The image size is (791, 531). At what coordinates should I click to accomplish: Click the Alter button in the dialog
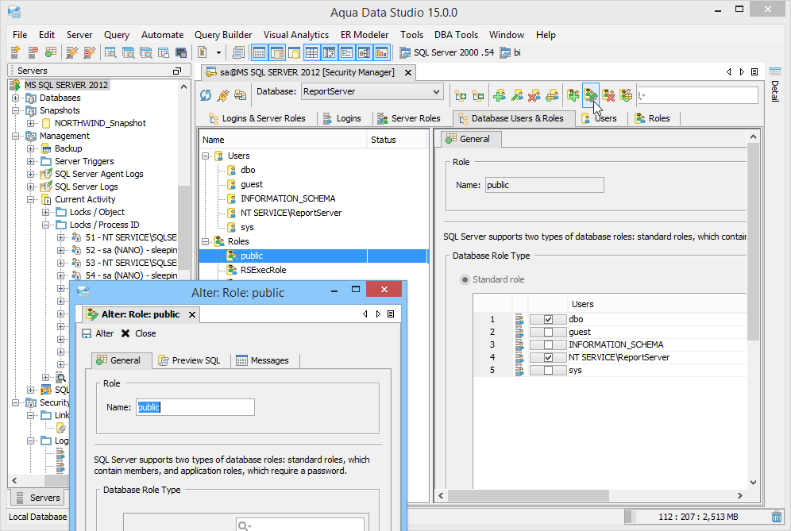coord(98,333)
